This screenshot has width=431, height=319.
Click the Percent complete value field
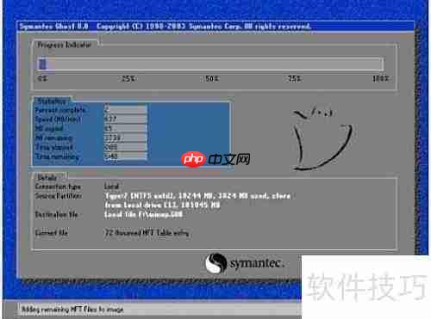point(126,109)
